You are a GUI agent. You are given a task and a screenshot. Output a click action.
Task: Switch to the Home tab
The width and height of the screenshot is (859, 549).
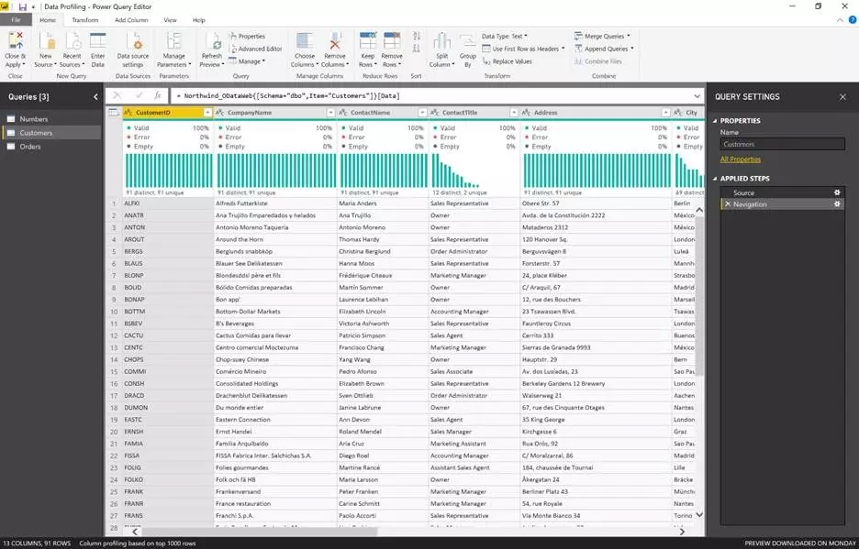48,19
